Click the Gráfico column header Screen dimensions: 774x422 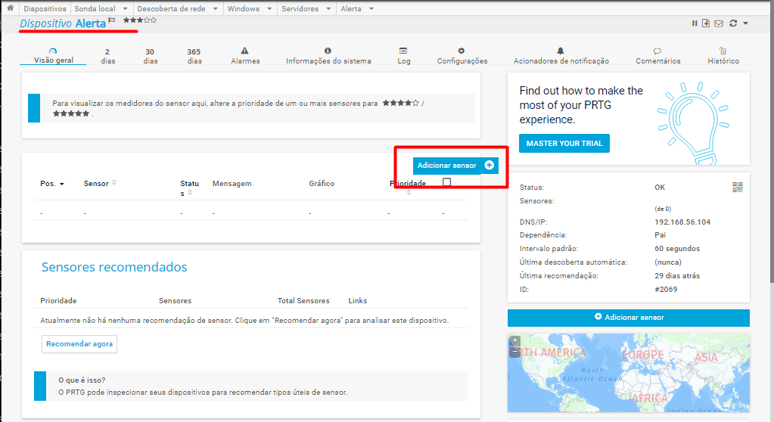click(x=322, y=184)
